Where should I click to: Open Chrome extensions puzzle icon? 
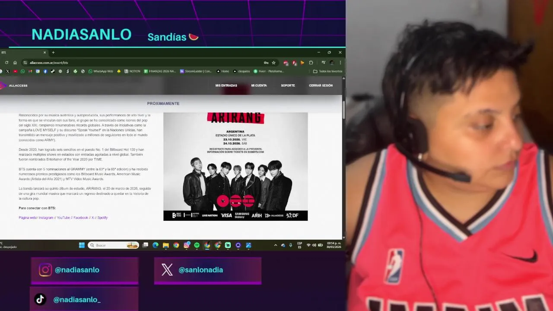click(x=311, y=63)
